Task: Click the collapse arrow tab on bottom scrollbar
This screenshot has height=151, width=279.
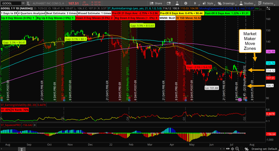Action: click(22, 149)
